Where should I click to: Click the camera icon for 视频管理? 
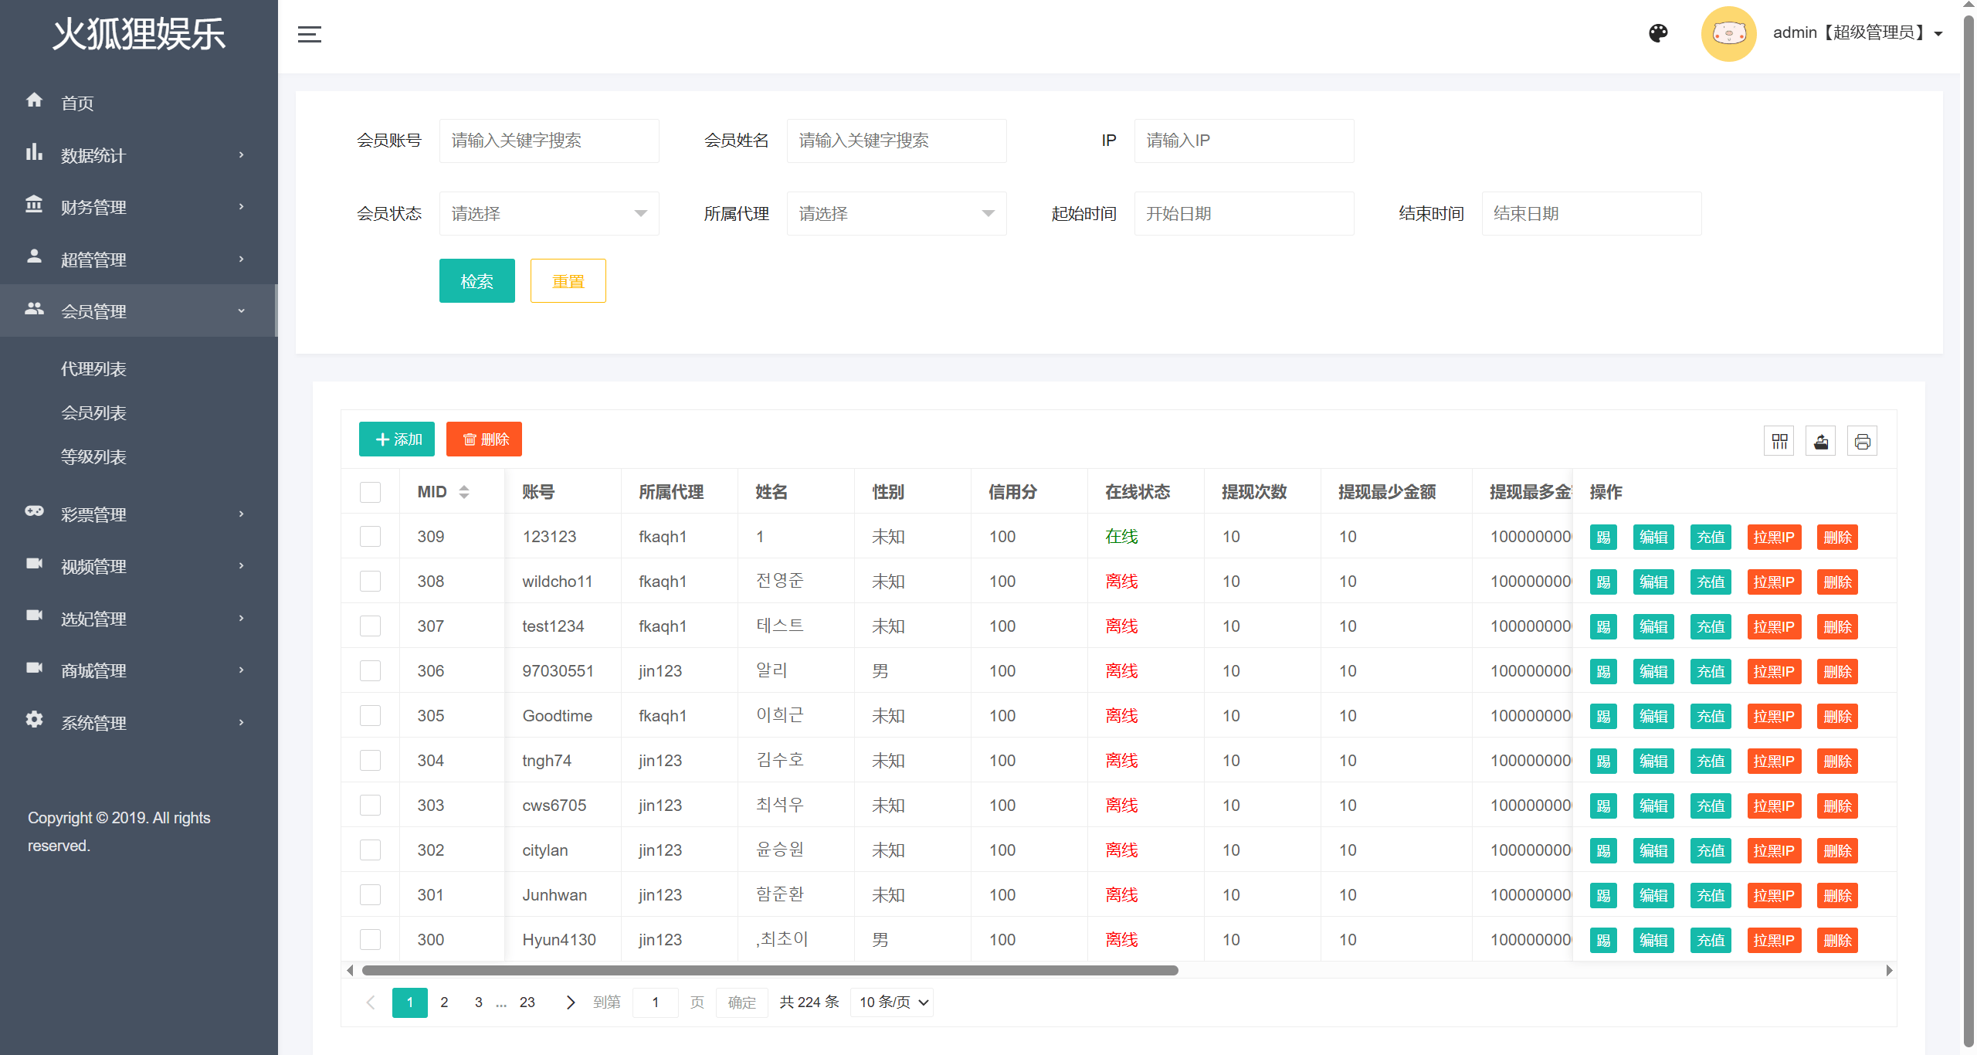point(34,564)
